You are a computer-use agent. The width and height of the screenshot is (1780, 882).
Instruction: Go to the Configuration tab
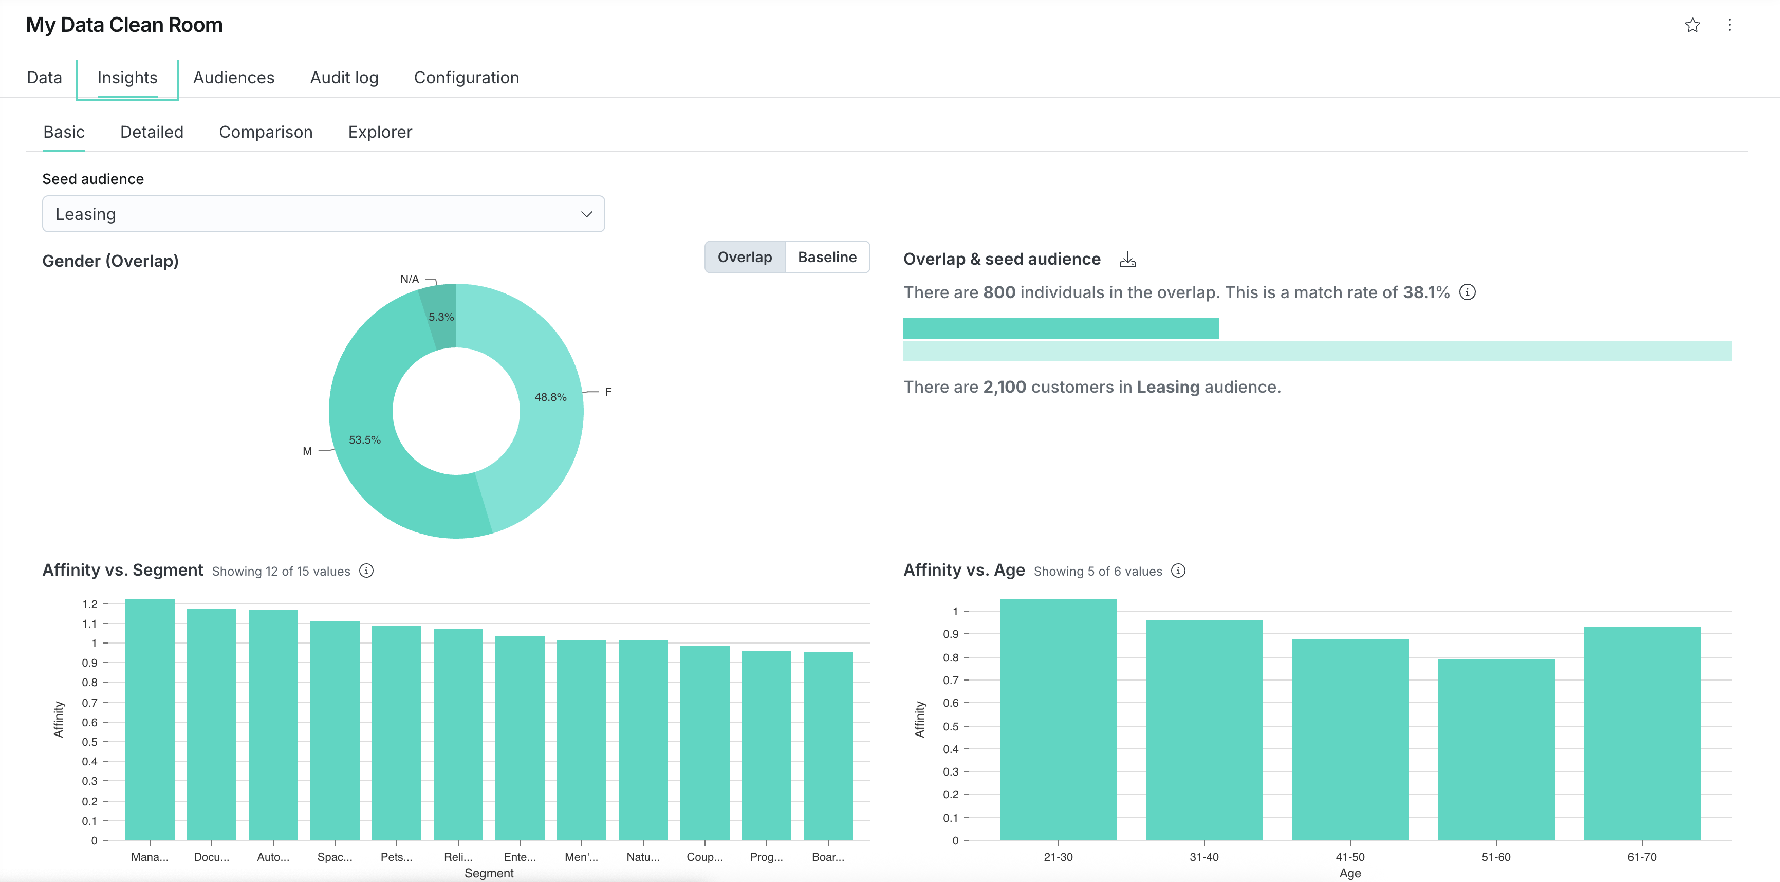[466, 78]
